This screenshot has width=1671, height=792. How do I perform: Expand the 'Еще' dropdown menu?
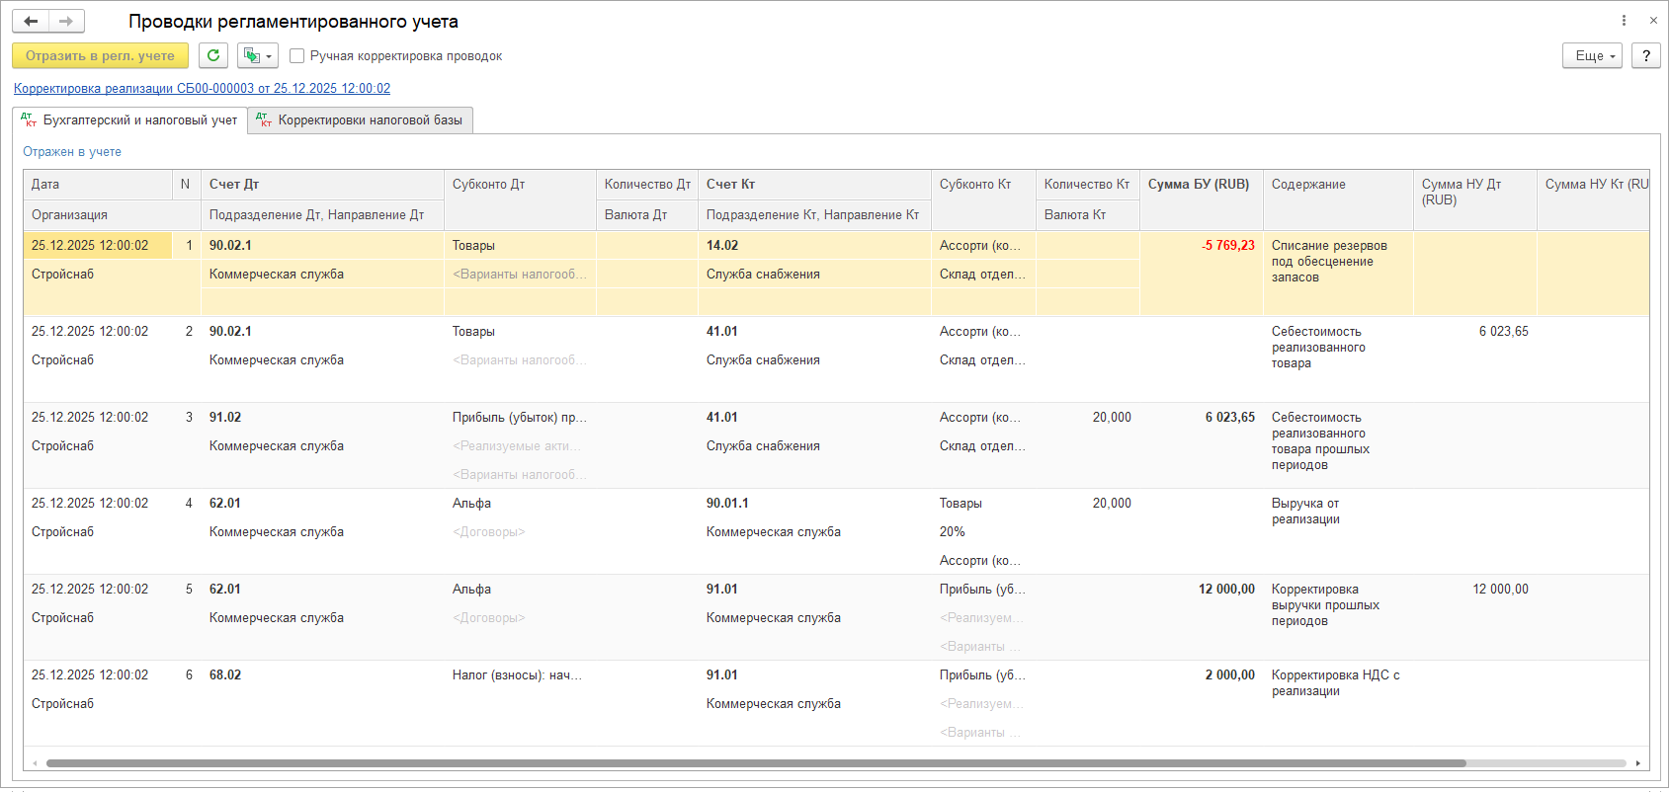(1591, 55)
